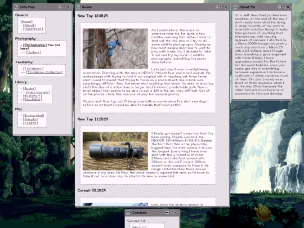The height and width of the screenshot is (228, 304).
Task: Click the 'New Toy 12.09.24' heading
Action: (x=93, y=16)
